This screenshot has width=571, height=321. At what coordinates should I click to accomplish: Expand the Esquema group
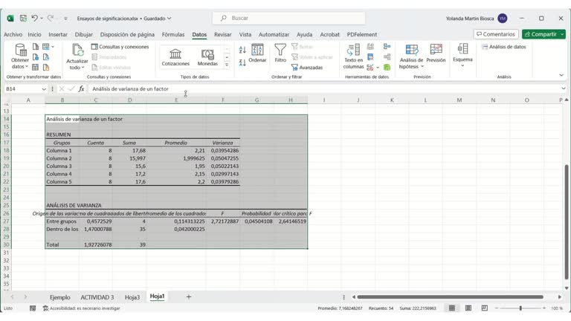tap(462, 55)
